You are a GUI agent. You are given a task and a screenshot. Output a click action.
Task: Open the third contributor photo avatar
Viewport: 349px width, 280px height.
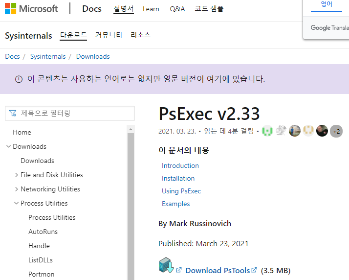point(295,131)
